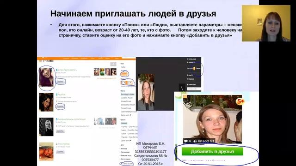Open the black-and-white blonde profile picture
Viewport: 296px width, 166px height.
tap(46, 127)
